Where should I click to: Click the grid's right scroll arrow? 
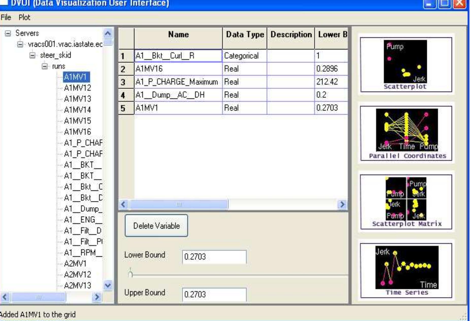[x=342, y=204]
